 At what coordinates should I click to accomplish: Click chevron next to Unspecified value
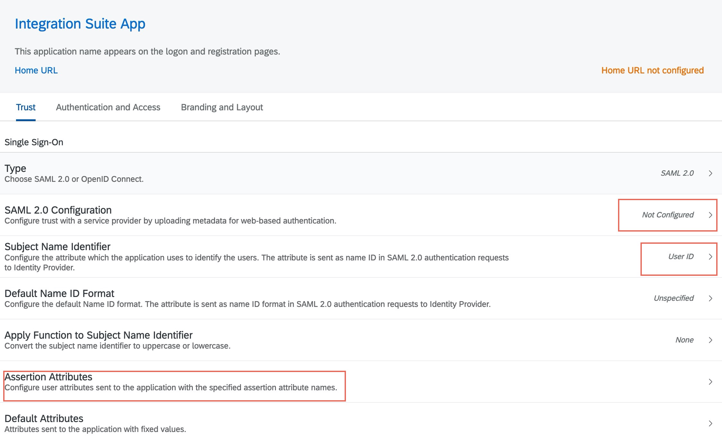[710, 299]
